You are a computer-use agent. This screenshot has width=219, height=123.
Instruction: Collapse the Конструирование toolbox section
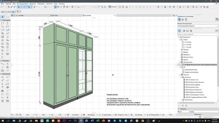[1, 20]
